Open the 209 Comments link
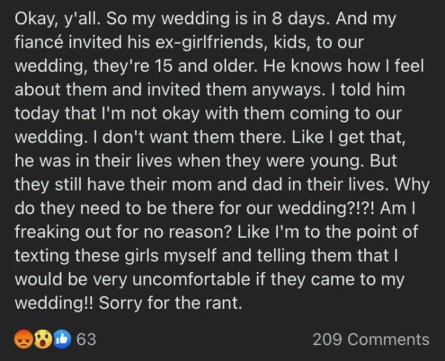This screenshot has width=445, height=361. pos(371,339)
